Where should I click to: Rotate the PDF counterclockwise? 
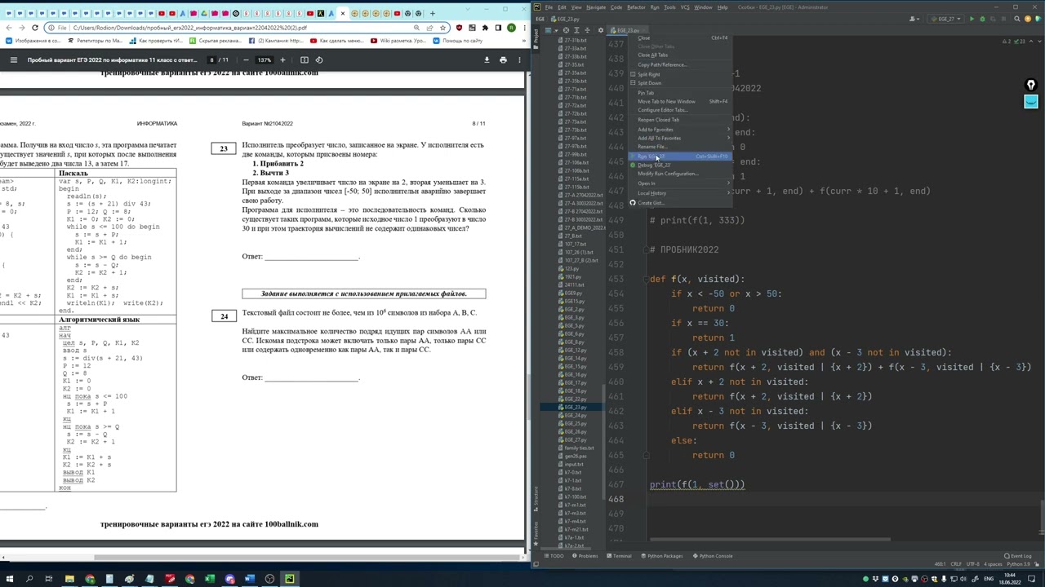point(319,60)
